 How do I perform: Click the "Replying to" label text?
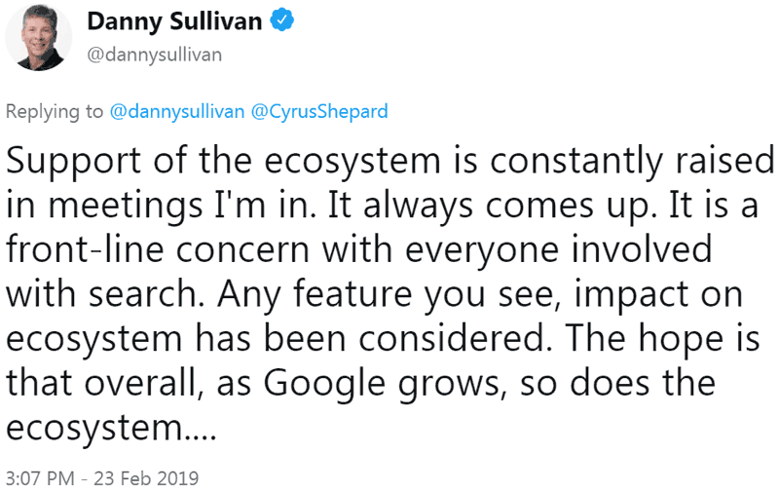[55, 110]
